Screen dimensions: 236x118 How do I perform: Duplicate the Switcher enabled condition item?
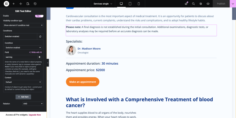tap(40, 36)
